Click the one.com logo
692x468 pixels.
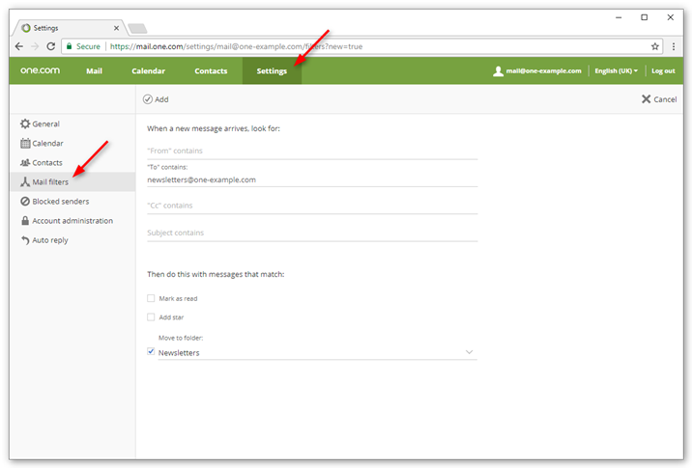coord(40,70)
